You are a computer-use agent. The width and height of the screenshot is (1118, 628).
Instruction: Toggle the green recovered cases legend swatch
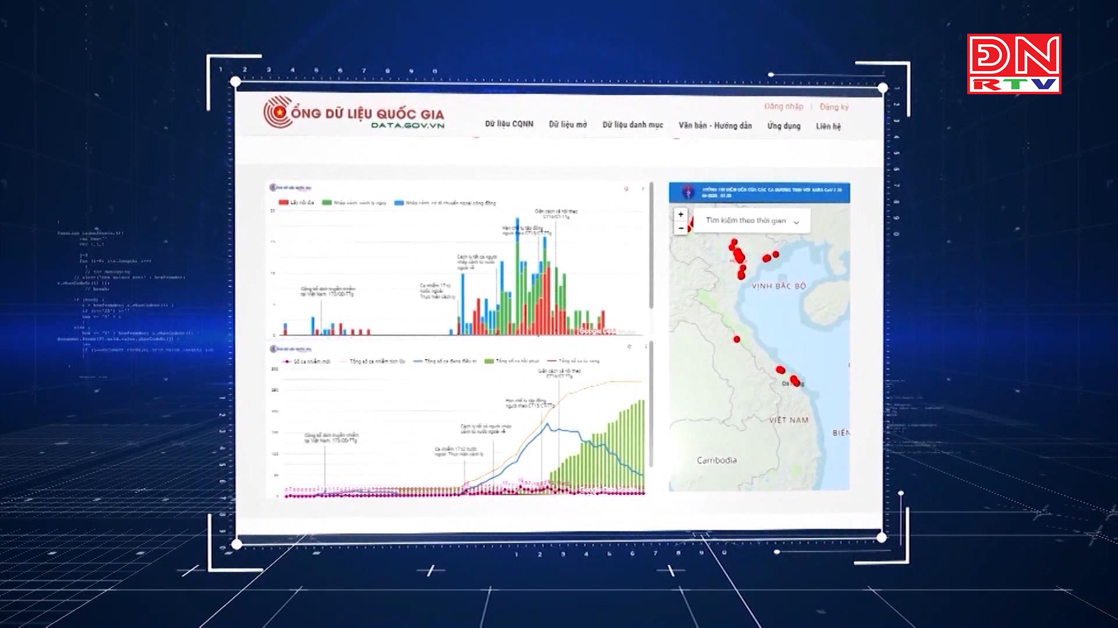pyautogui.click(x=489, y=361)
